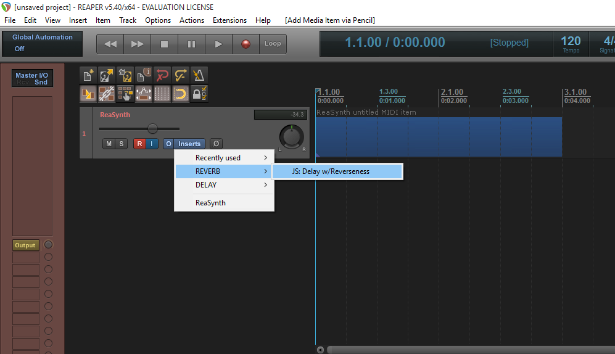615x354 pixels.
Task: Click the -34.3 peak meter readout
Action: point(280,115)
